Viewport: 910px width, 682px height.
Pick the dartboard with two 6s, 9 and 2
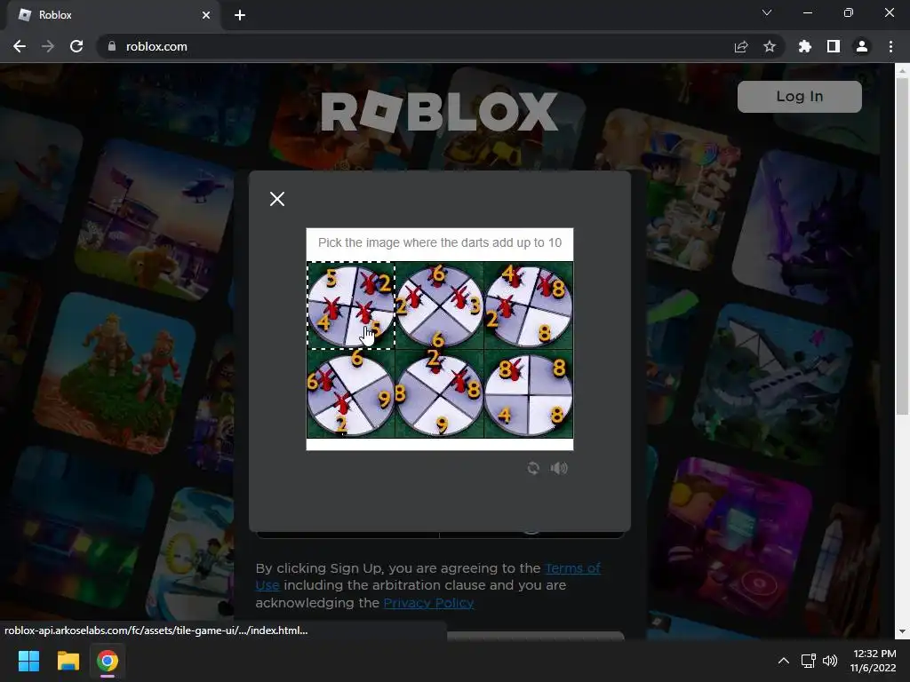[x=350, y=393]
